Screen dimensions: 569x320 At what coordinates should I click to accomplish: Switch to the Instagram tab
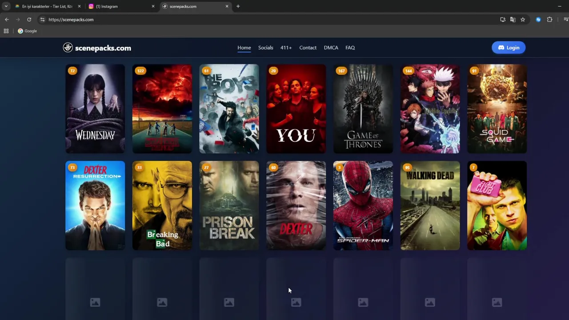point(121,6)
